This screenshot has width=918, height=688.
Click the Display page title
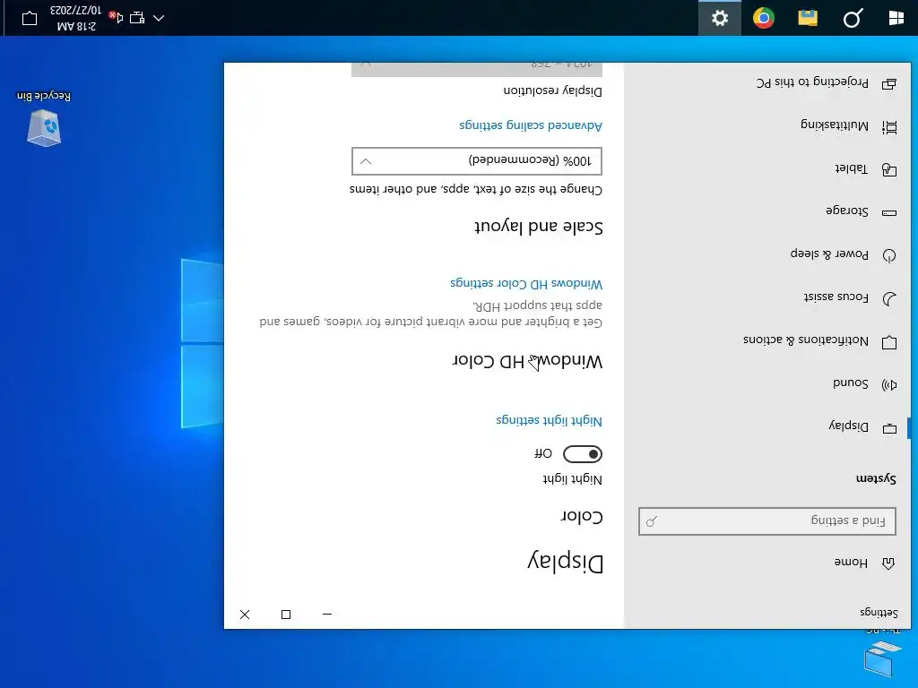pos(566,561)
